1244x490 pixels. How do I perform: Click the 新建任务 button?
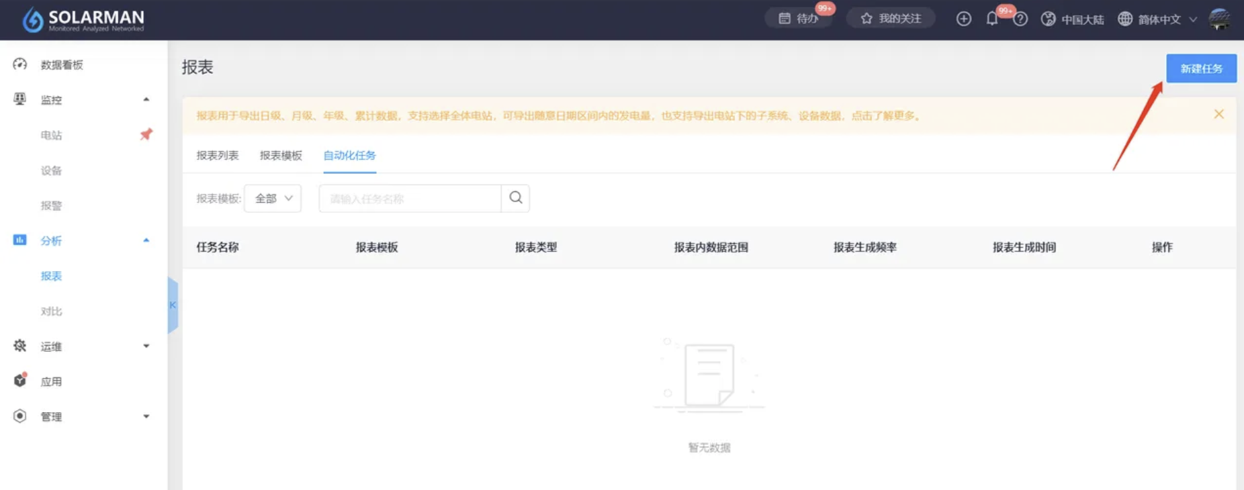[1201, 68]
